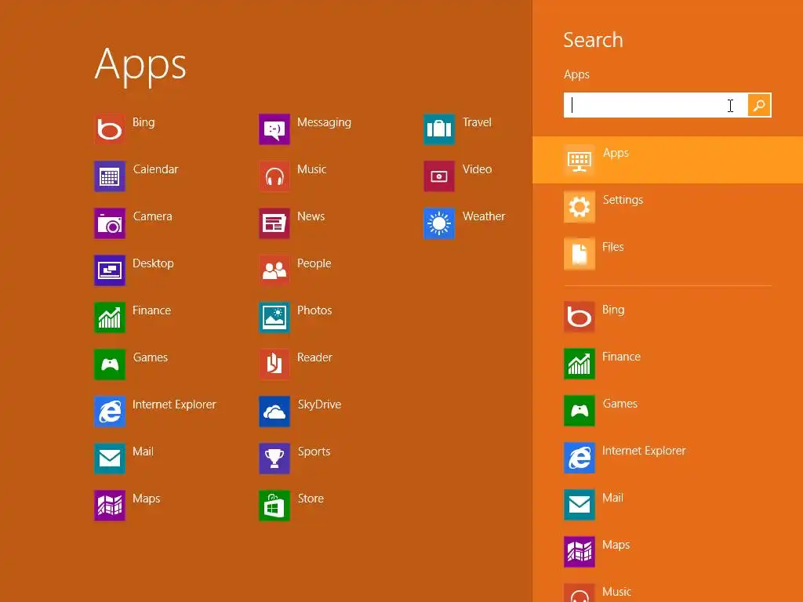Open the Video app icon
Viewport: 803px width, 602px height.
pyautogui.click(x=439, y=176)
